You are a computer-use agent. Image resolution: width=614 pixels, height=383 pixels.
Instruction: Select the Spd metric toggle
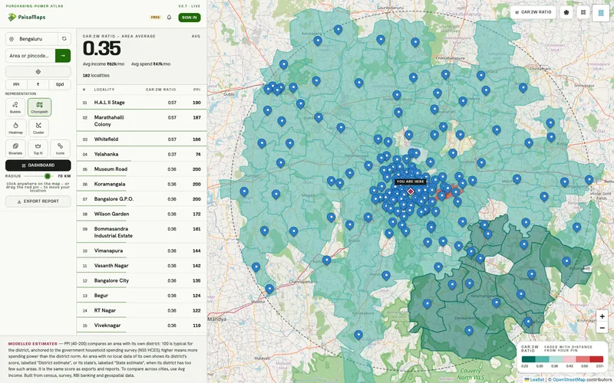click(60, 84)
